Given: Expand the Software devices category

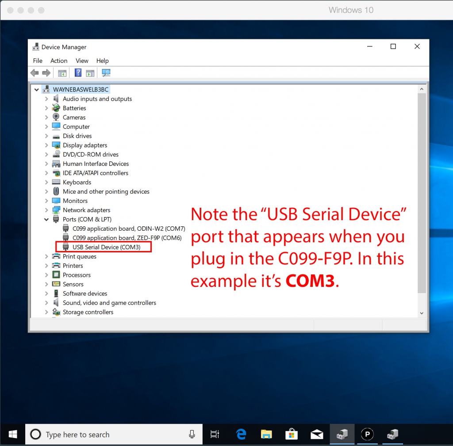Looking at the screenshot, I should click(46, 294).
